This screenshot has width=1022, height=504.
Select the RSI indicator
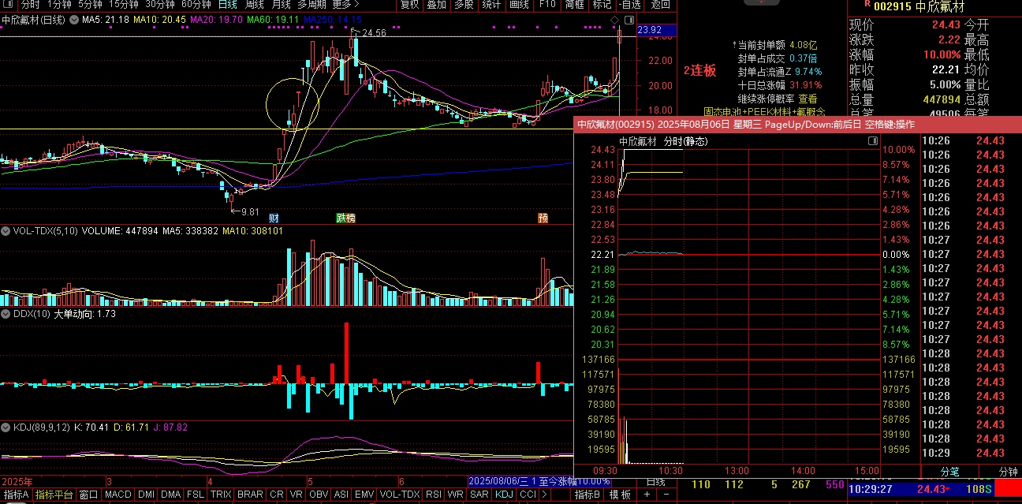coord(434,495)
